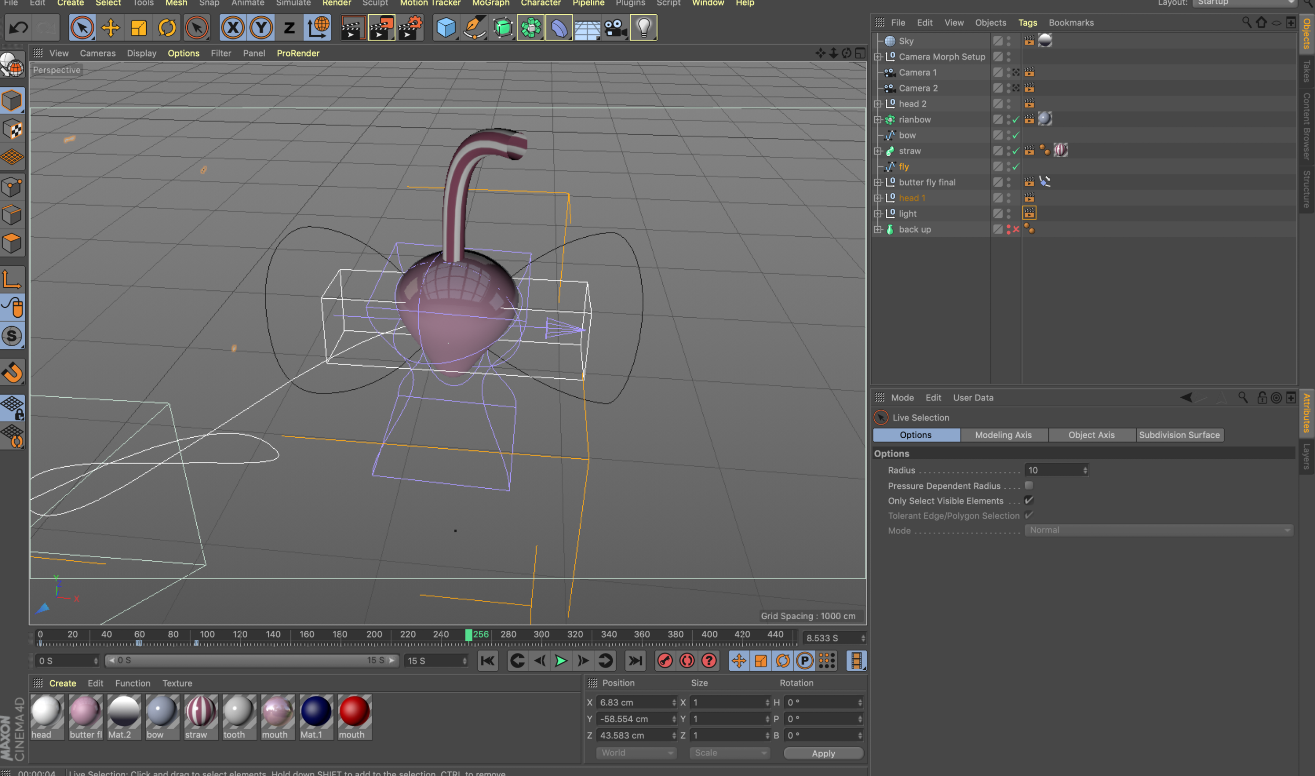Click the Position X value field
Viewport: 1315px width, 776px height.
click(x=636, y=702)
